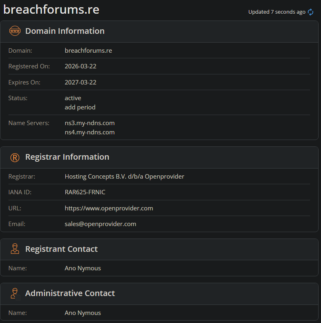Image resolution: width=321 pixels, height=323 pixels.
Task: Select the Domain value breachforums.re
Action: point(88,50)
